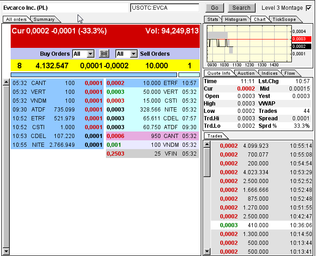Select the VERT 50.000 sell order
The image size is (316, 256).
pyautogui.click(x=152, y=92)
